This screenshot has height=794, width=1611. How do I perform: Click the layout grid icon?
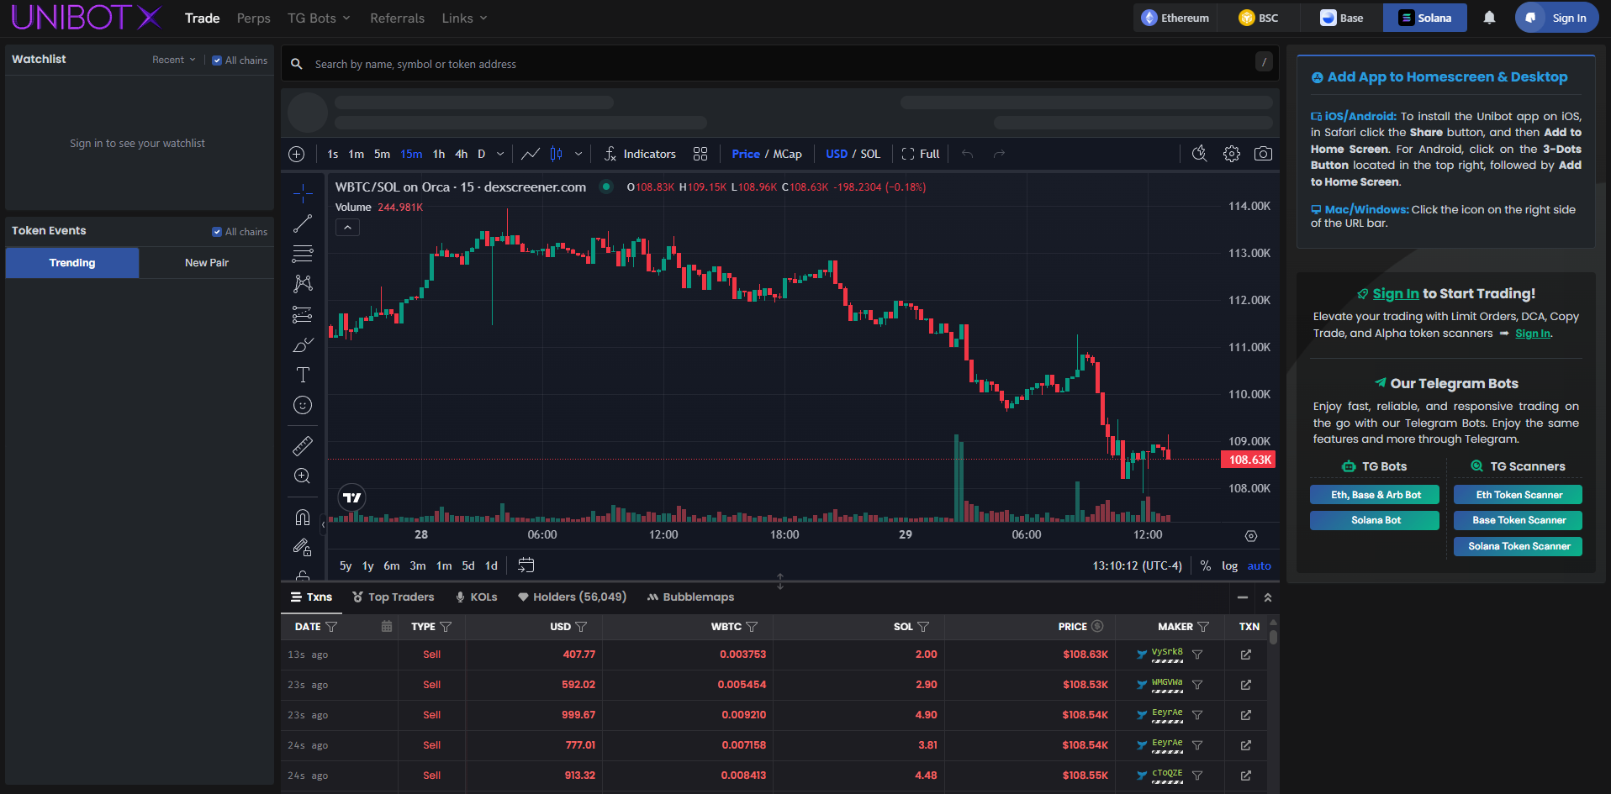(x=700, y=154)
